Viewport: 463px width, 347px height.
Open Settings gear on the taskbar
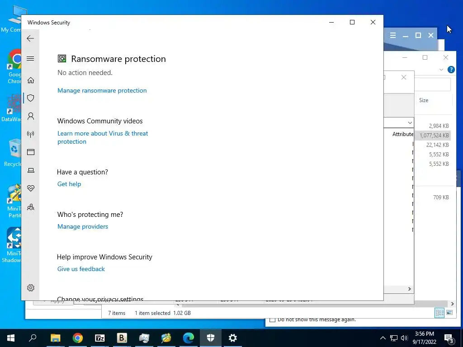[233, 338]
